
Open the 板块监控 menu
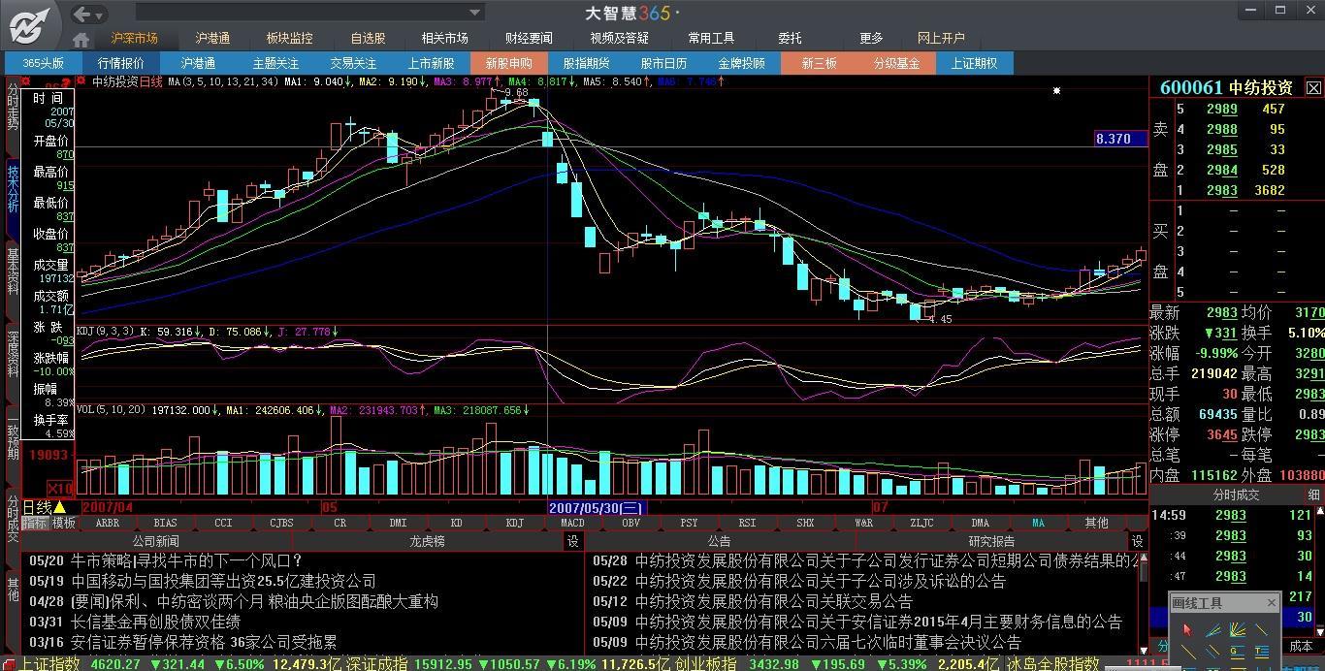pos(290,39)
